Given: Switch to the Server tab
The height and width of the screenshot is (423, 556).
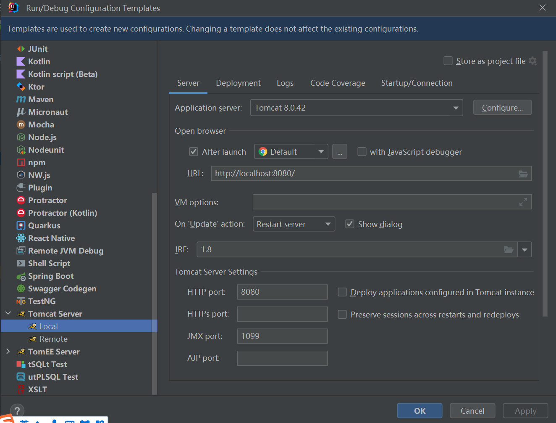Looking at the screenshot, I should coord(188,83).
